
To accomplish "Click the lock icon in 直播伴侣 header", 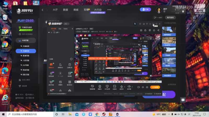I will pyautogui.click(x=145, y=30).
